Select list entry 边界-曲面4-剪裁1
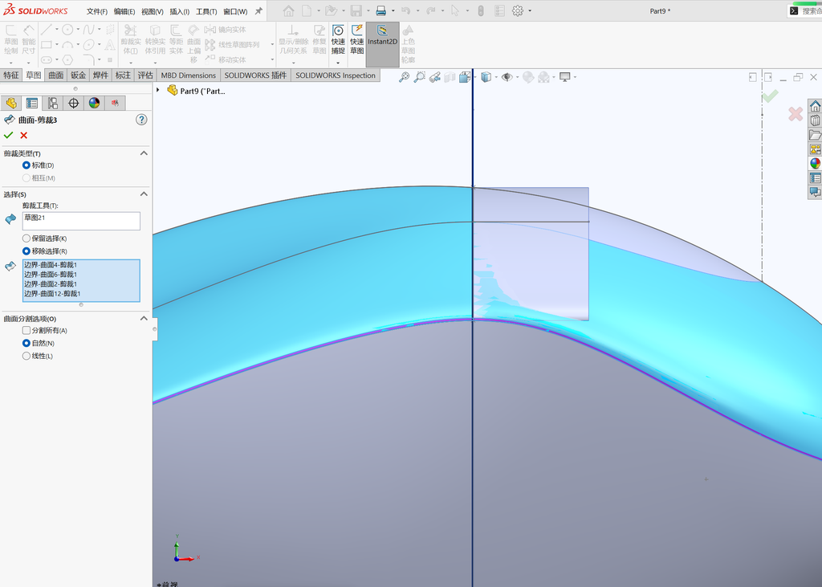Screen dimensions: 822x587 tap(51, 265)
